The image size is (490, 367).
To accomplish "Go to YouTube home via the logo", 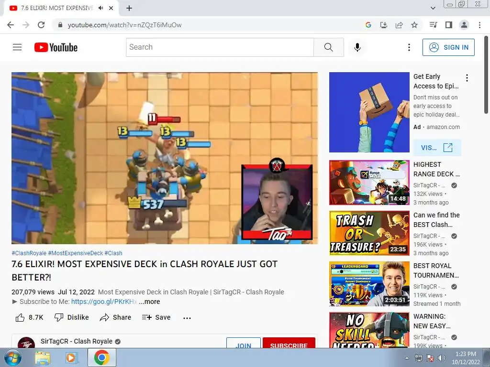I will (56, 47).
